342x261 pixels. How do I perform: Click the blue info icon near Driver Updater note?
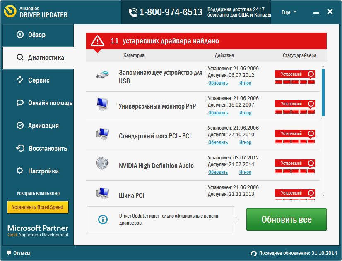(x=103, y=219)
